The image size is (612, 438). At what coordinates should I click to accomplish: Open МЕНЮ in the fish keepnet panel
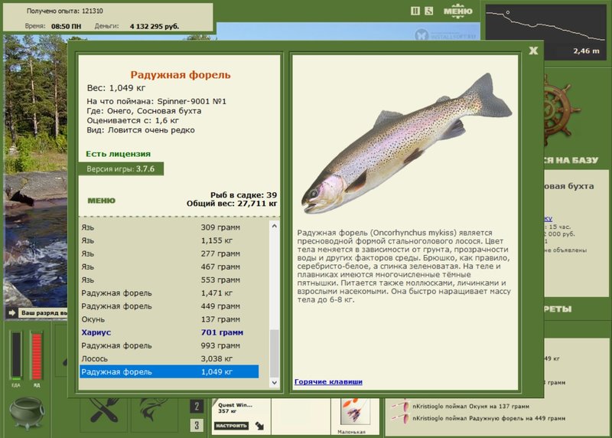click(102, 201)
